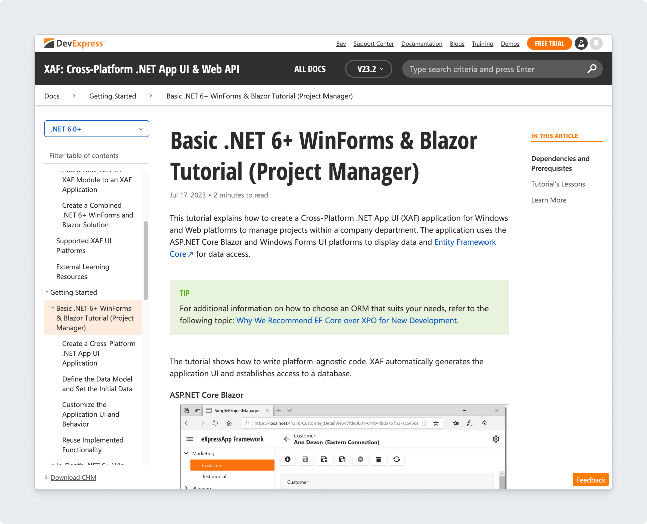The height and width of the screenshot is (524, 647).
Task: Follow the Entity Framework Core link
Action: pos(465,242)
